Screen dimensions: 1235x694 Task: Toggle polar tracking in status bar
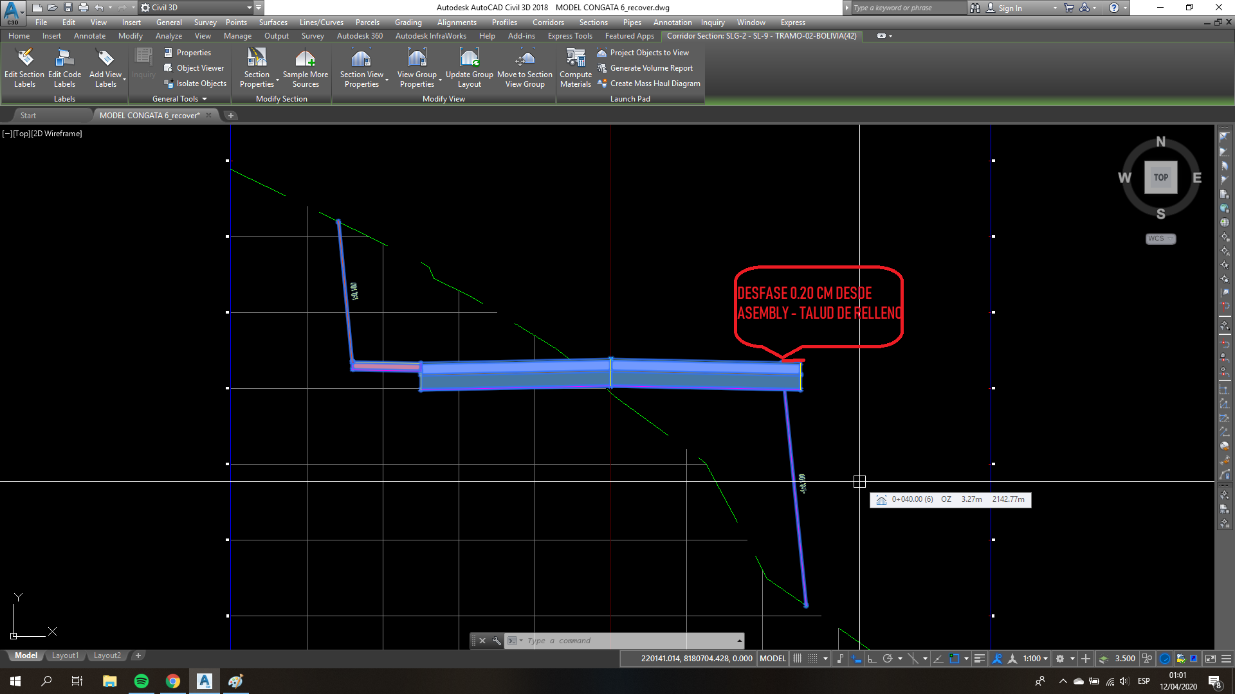tap(888, 659)
